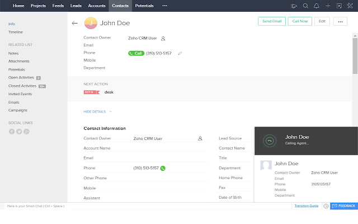
Task: Click the Call Now button
Action: coord(300,21)
